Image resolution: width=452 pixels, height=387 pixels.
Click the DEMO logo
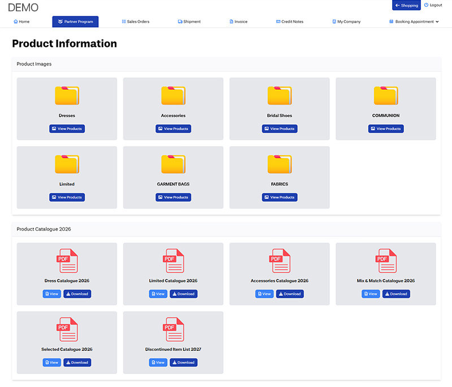23,7
